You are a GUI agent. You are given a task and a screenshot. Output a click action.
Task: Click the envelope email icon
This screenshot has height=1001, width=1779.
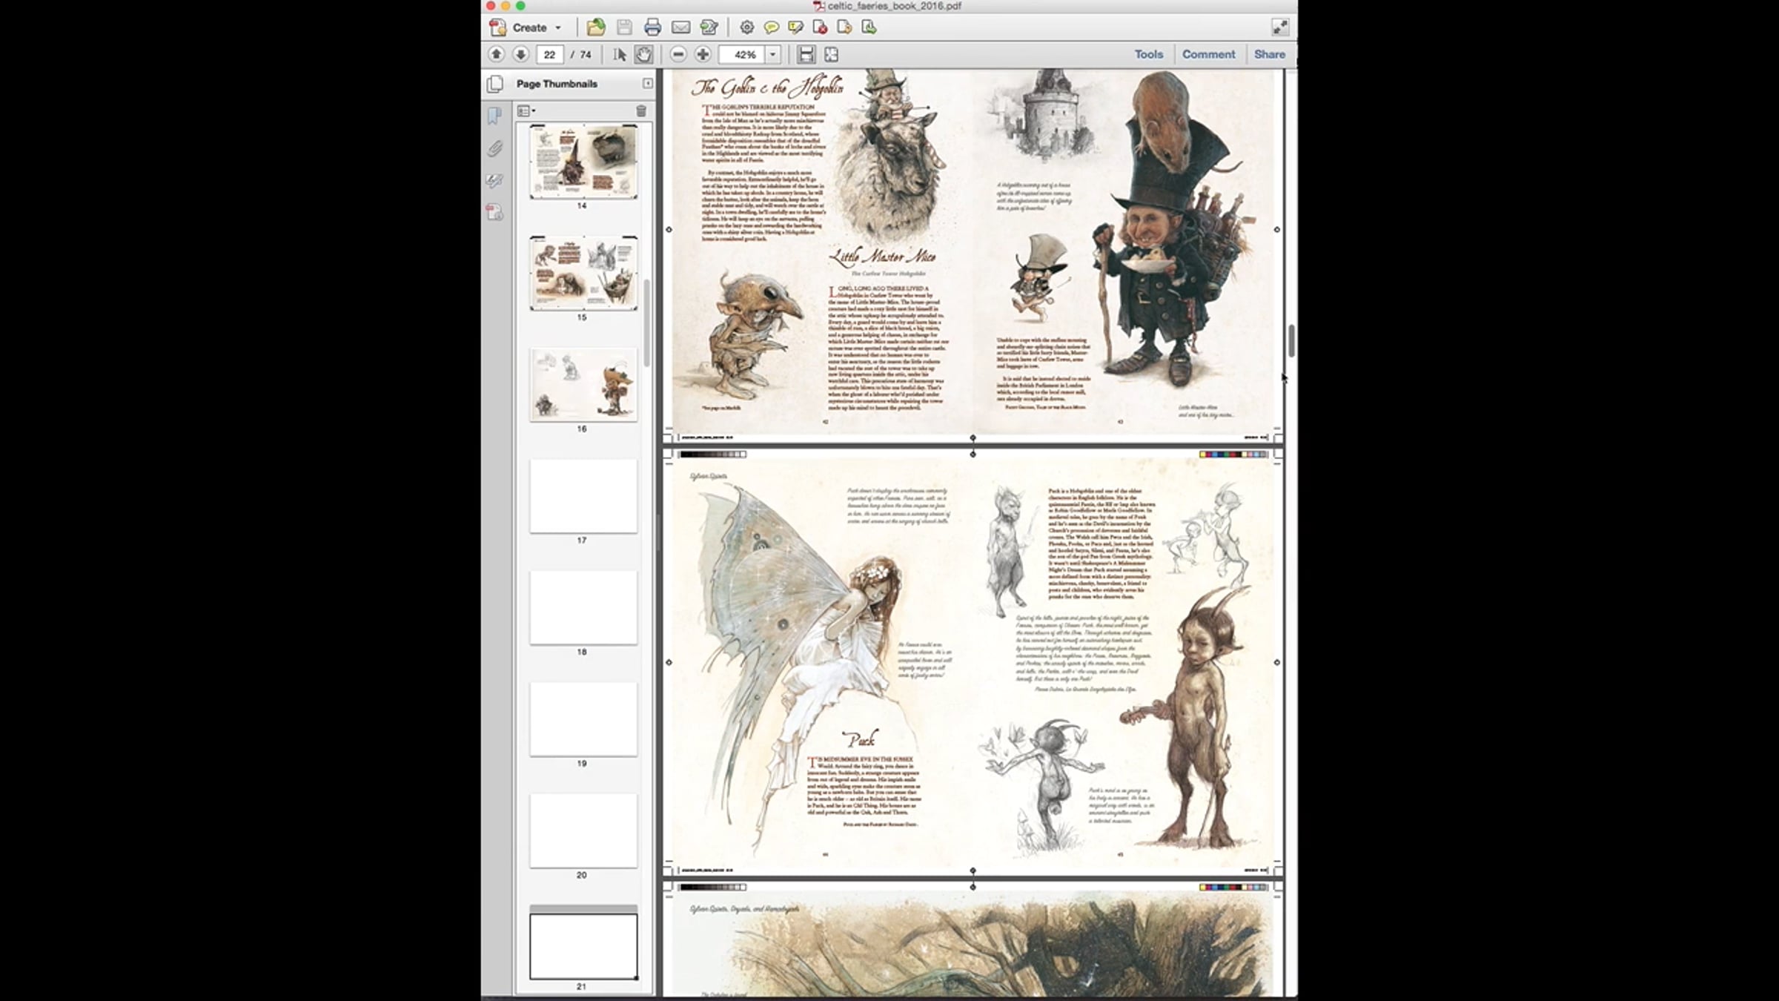pyautogui.click(x=680, y=27)
